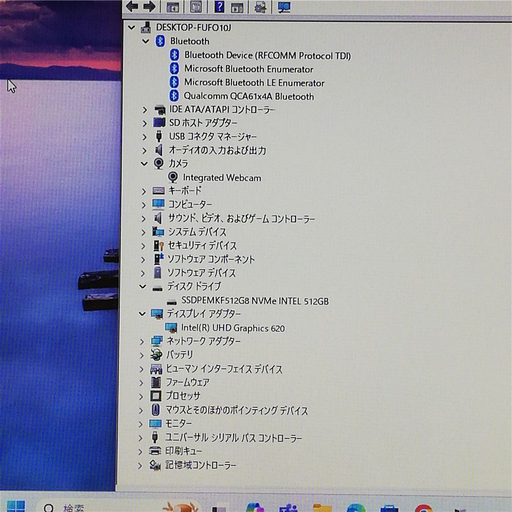Click the Integrated Webcam camera icon
The width and height of the screenshot is (512, 512).
tap(174, 178)
